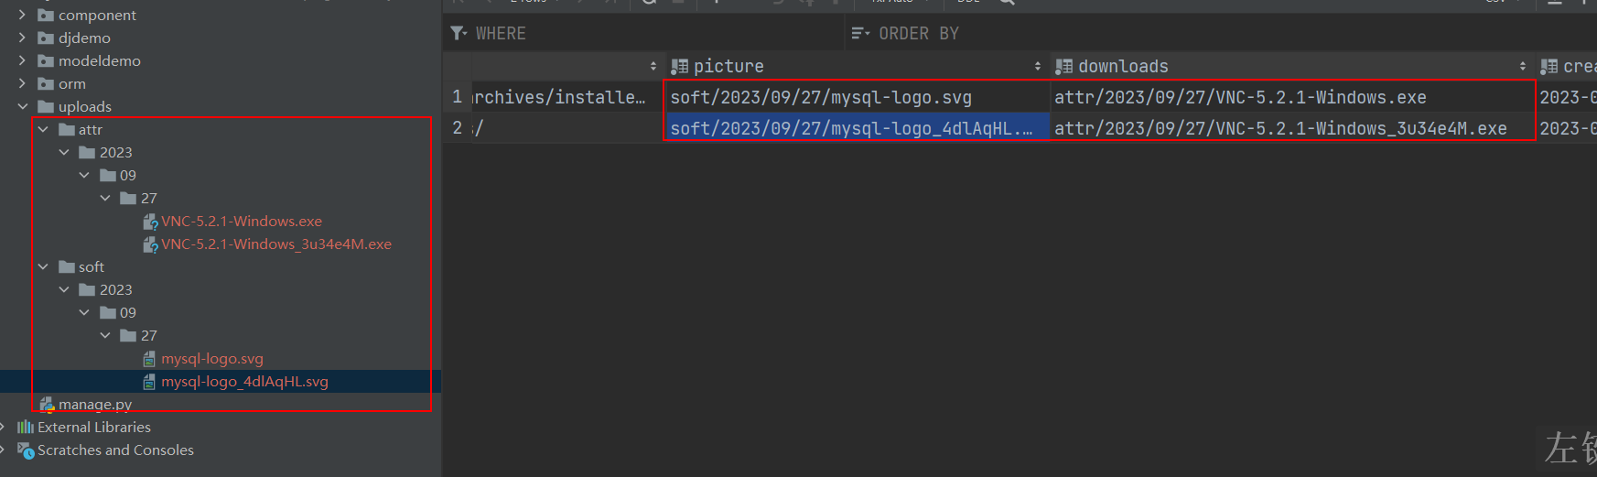Select the mysql-logo.svg file in tree
This screenshot has width=1597, height=477.
(x=212, y=359)
